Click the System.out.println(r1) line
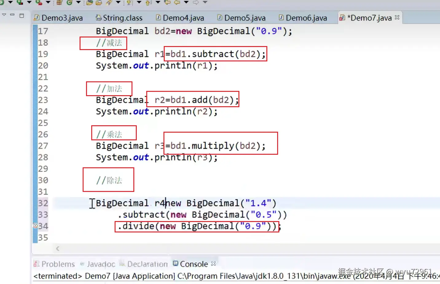 (x=157, y=66)
